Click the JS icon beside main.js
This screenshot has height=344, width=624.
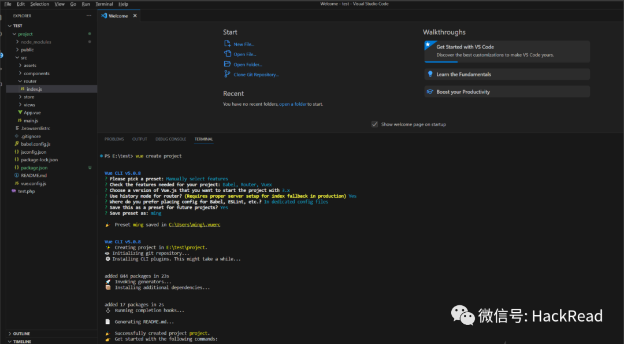[20, 120]
